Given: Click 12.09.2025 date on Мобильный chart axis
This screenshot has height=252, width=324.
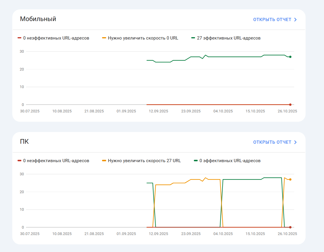Looking at the screenshot, I should pyautogui.click(x=158, y=111).
